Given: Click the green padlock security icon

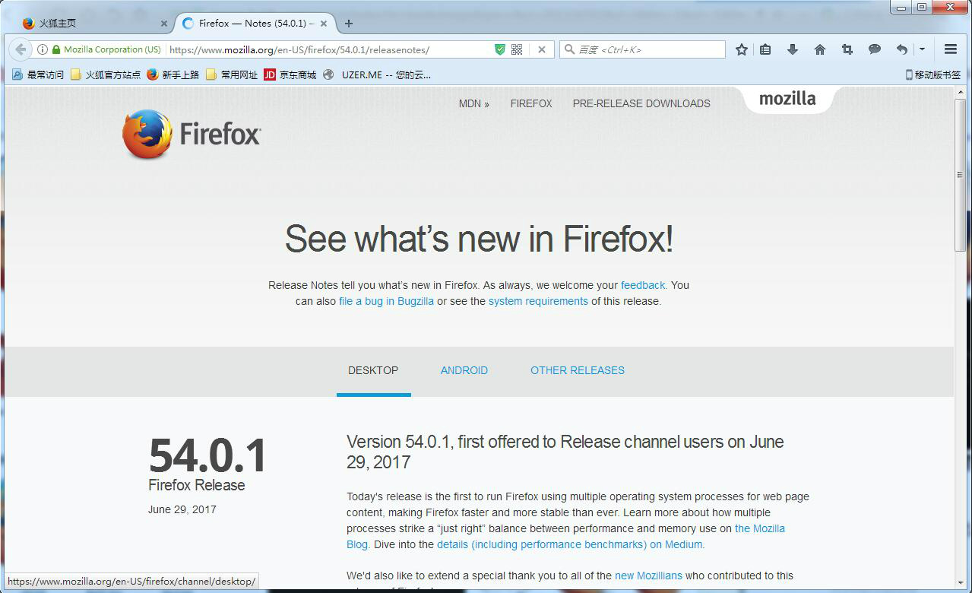Looking at the screenshot, I should 55,49.
